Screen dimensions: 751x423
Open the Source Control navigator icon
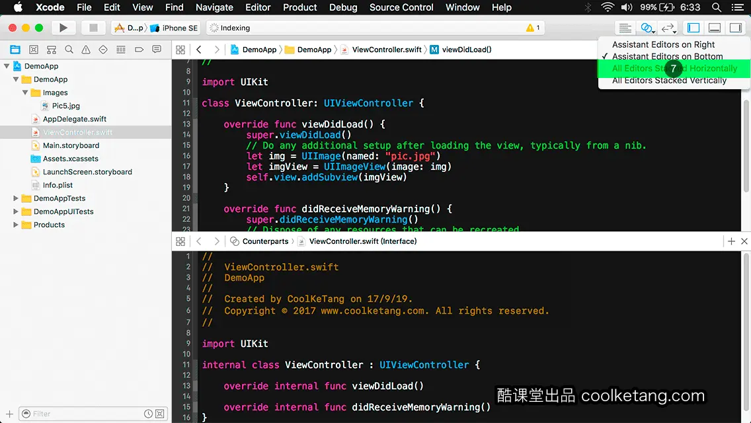34,50
